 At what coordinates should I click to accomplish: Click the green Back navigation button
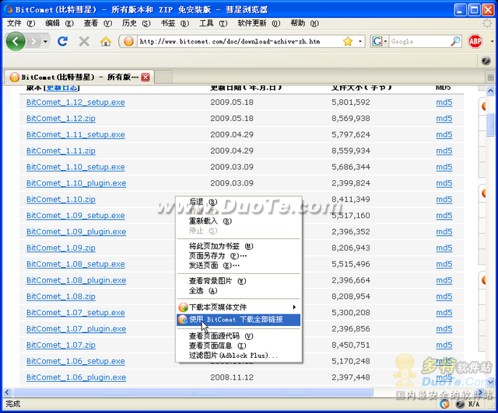16,41
